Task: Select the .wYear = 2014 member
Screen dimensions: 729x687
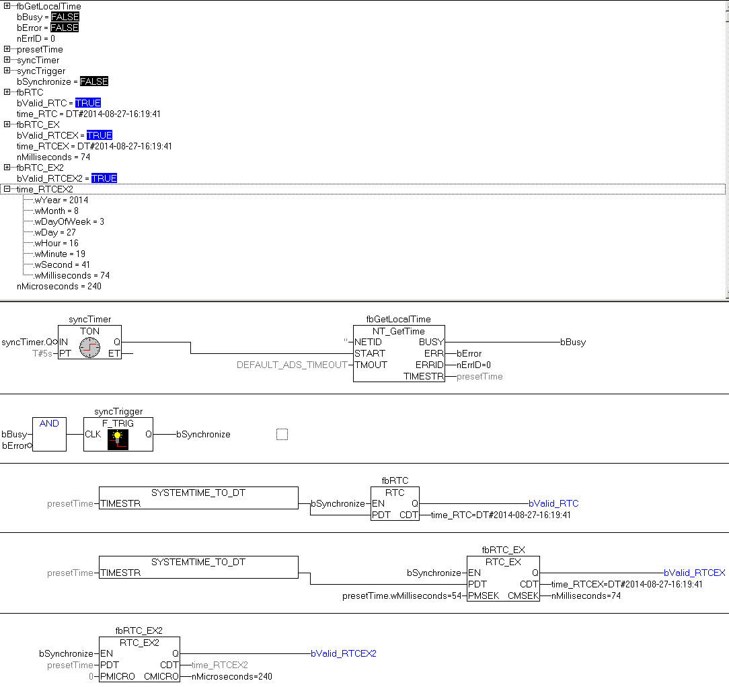Action: point(61,200)
